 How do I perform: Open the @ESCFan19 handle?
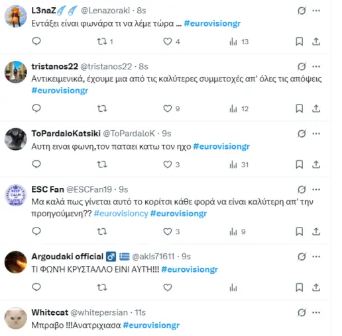coord(89,189)
